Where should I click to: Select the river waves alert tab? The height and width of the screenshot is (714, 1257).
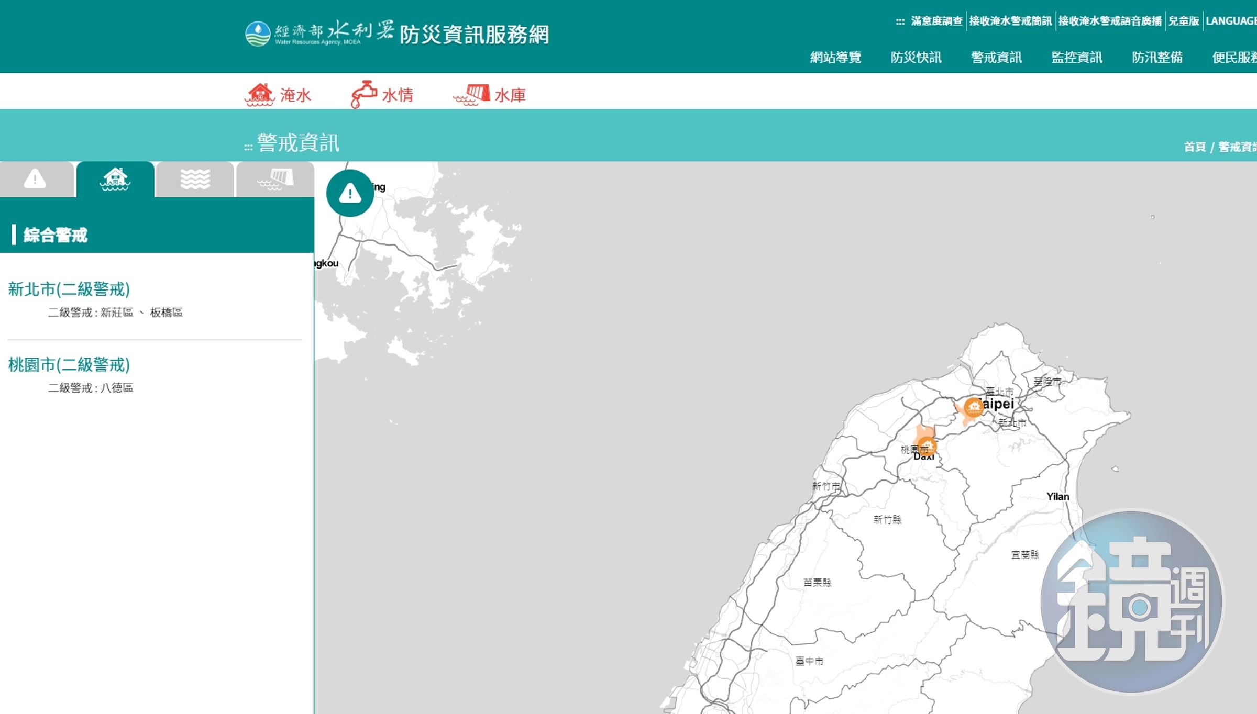coord(195,179)
